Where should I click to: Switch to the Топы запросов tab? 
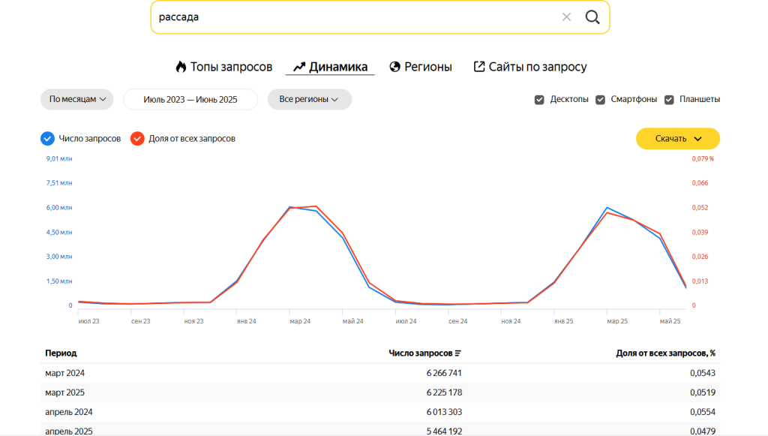(231, 67)
